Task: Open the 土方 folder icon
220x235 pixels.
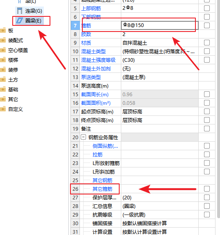Action: [3, 79]
